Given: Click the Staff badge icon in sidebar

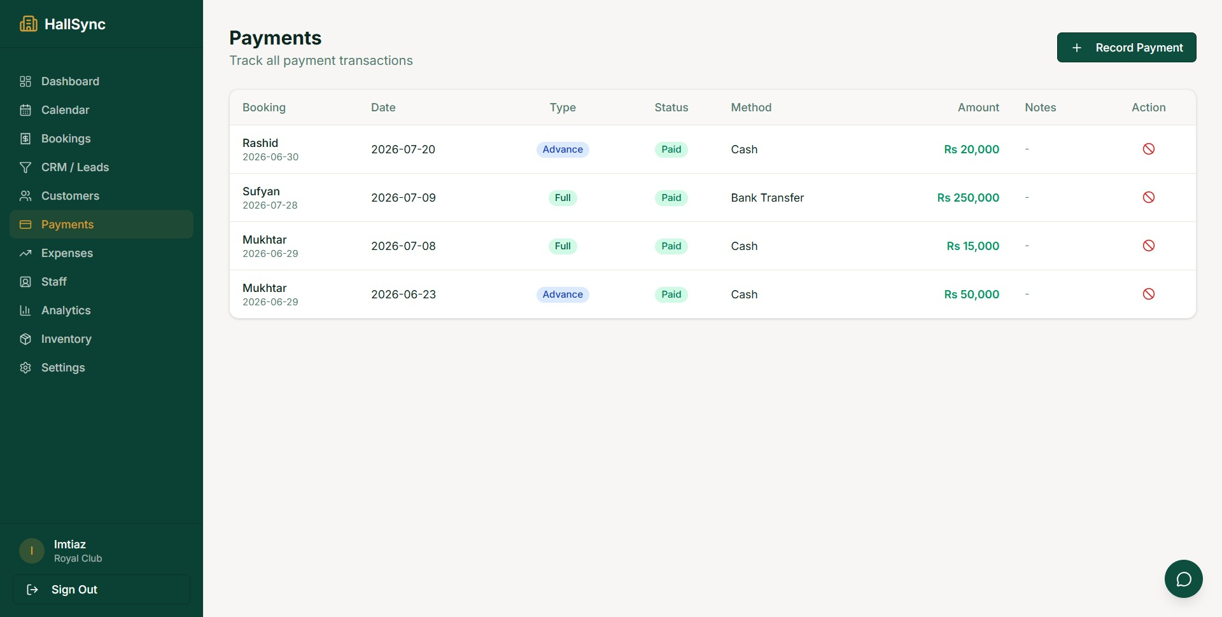Looking at the screenshot, I should pos(25,282).
